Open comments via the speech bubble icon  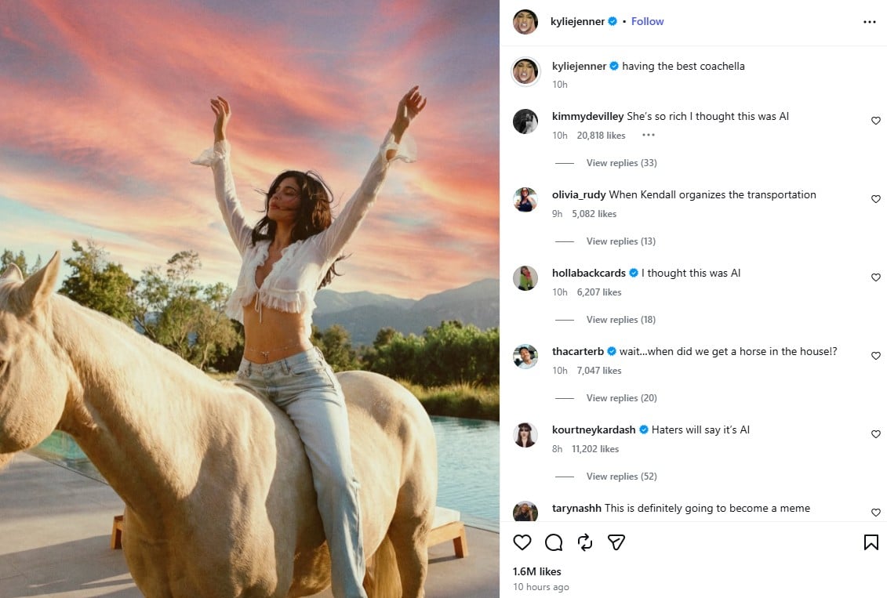pos(554,542)
